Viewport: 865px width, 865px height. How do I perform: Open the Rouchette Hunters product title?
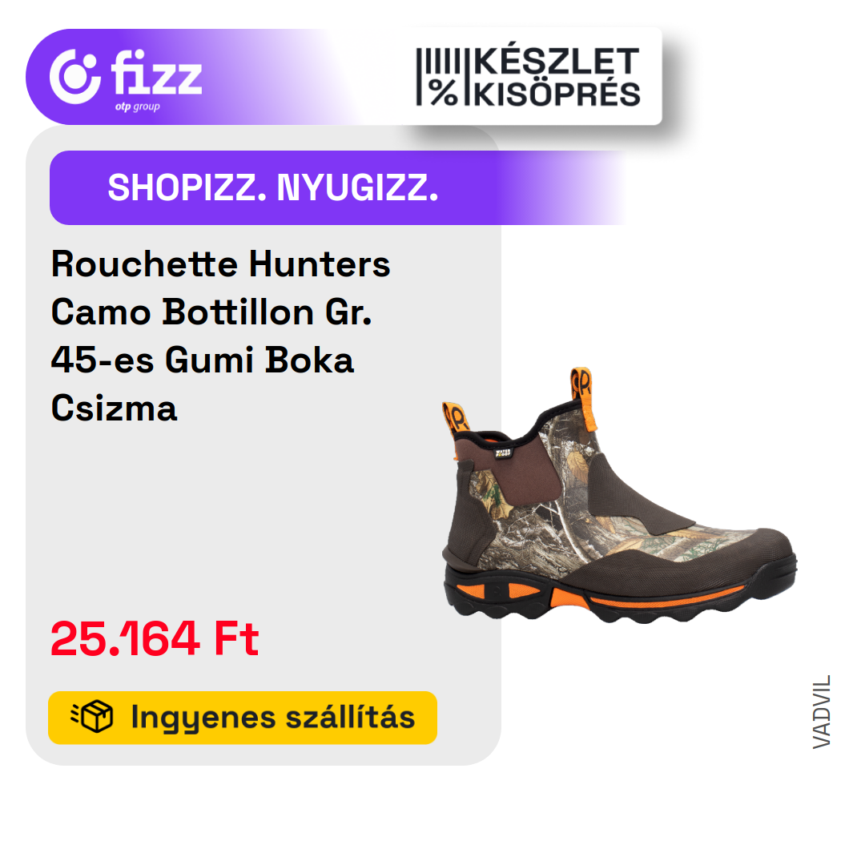tap(221, 264)
